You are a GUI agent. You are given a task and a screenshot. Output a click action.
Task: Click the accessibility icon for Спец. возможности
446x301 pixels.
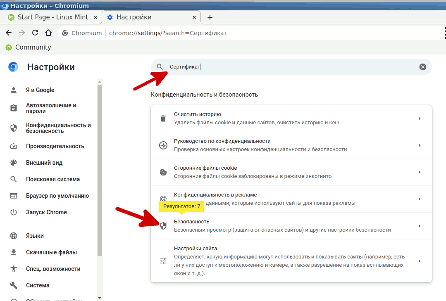click(x=13, y=269)
